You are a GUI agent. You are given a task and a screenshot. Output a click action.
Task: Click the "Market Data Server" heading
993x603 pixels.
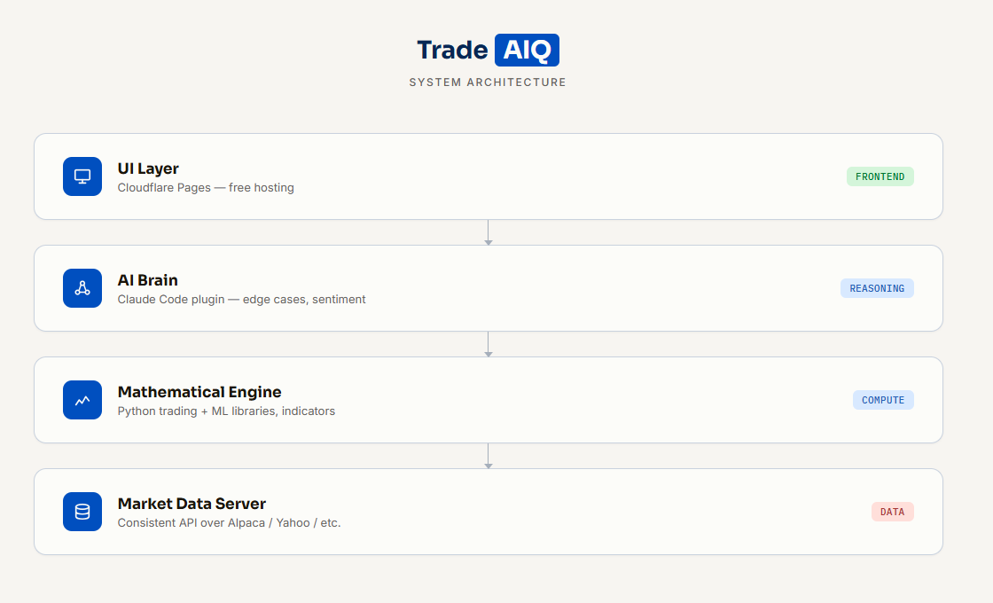pos(192,504)
